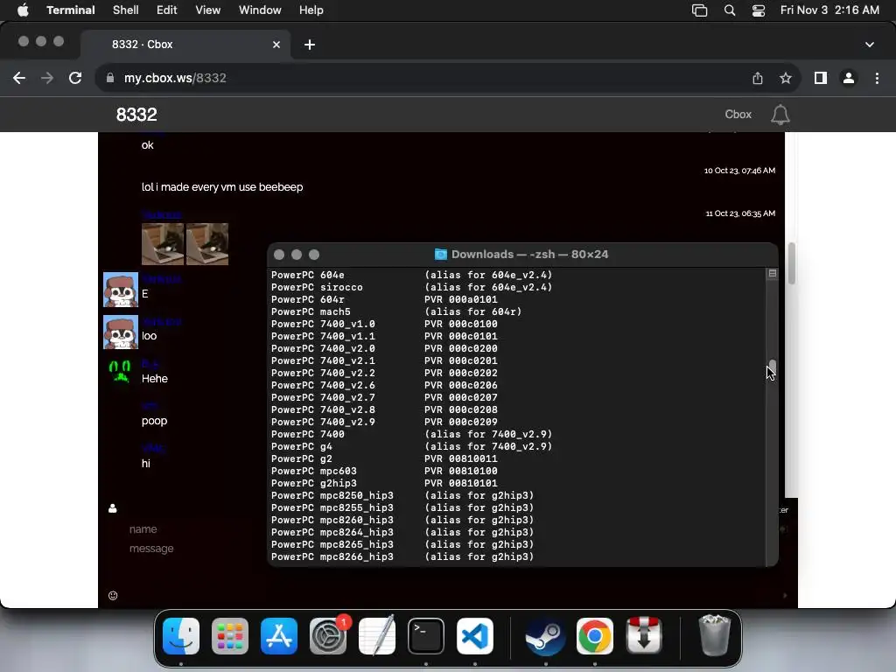The width and height of the screenshot is (896, 672).
Task: Click the Stage Manager menu bar icon
Action: (x=699, y=10)
